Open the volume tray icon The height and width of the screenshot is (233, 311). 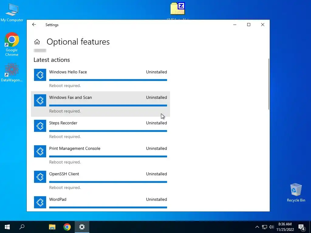tap(272, 227)
